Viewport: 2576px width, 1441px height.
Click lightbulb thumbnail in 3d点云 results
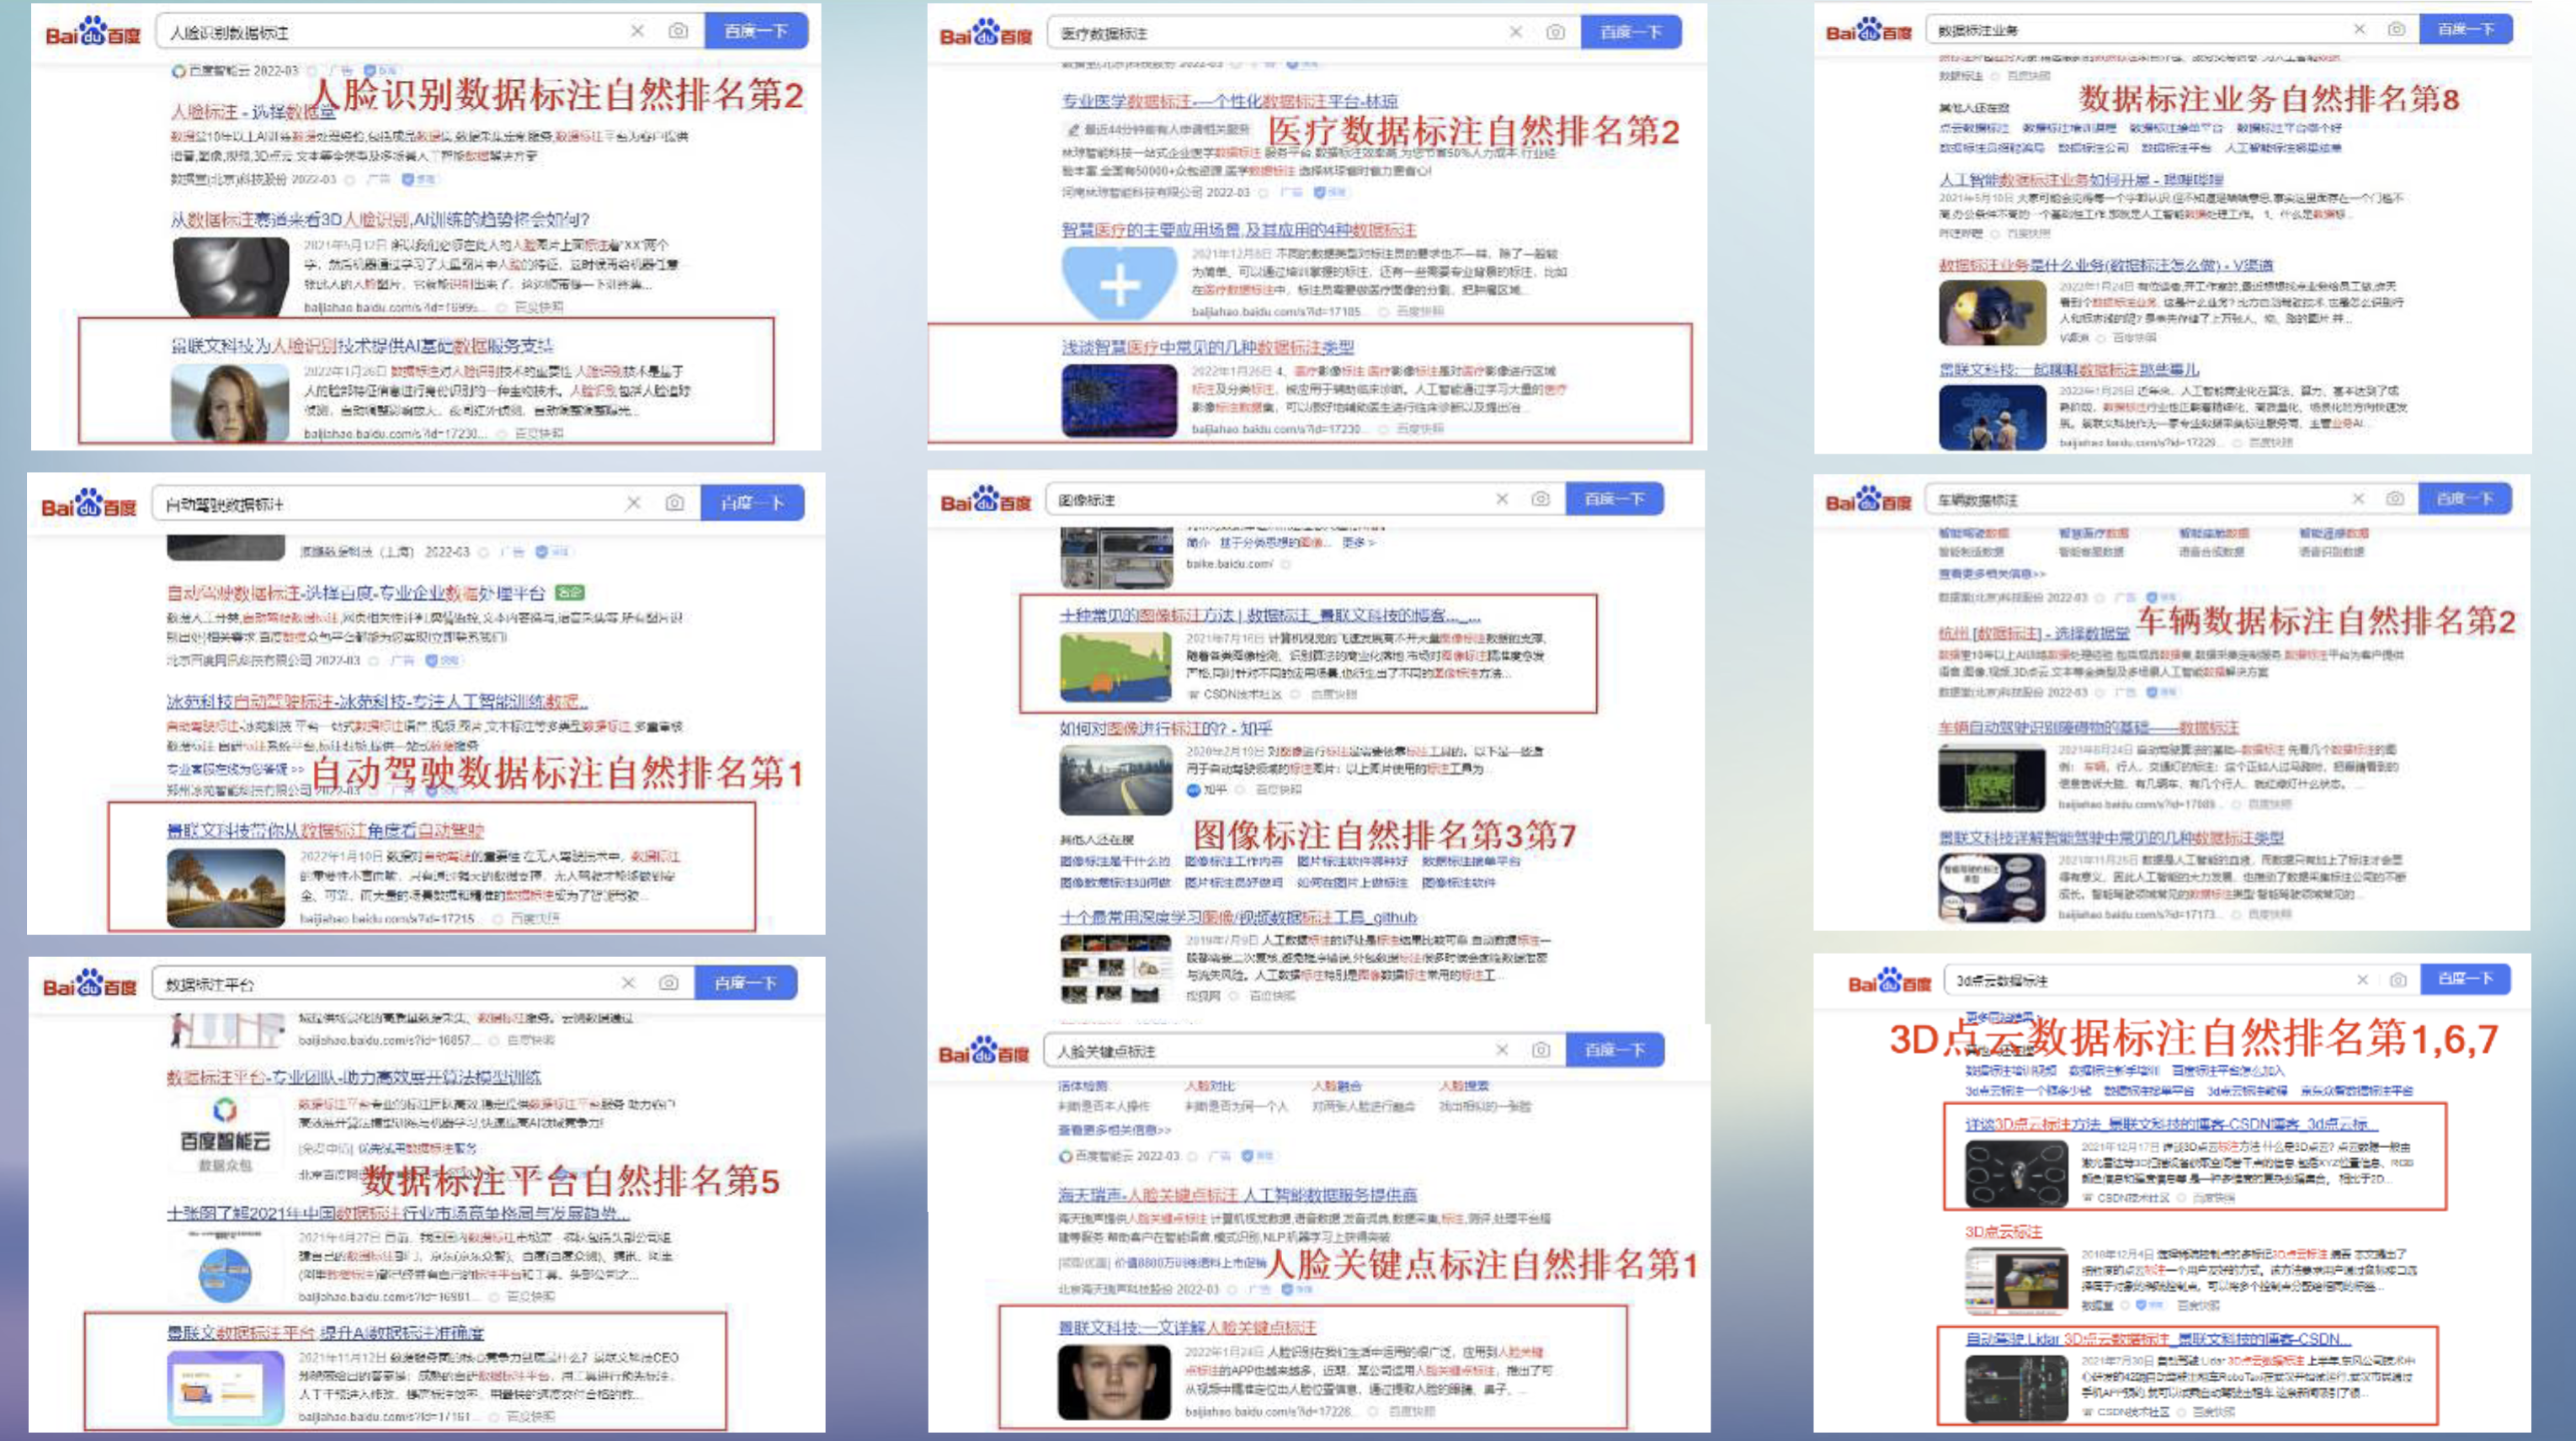[x=2016, y=1175]
